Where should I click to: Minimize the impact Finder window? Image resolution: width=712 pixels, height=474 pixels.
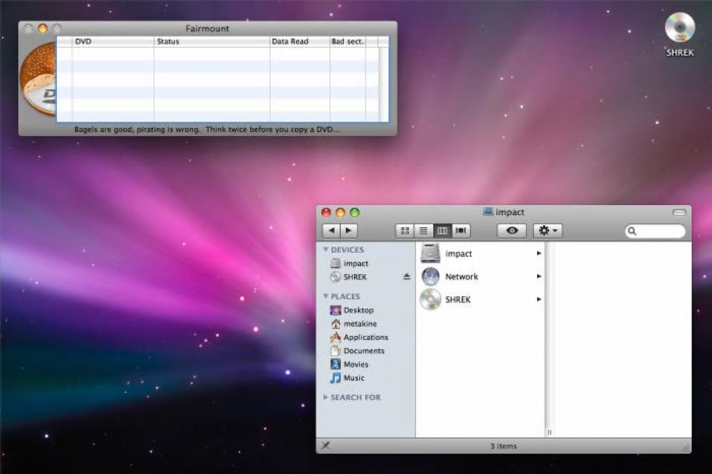[340, 213]
